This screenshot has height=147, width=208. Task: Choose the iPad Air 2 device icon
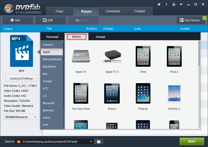(x=174, y=93)
